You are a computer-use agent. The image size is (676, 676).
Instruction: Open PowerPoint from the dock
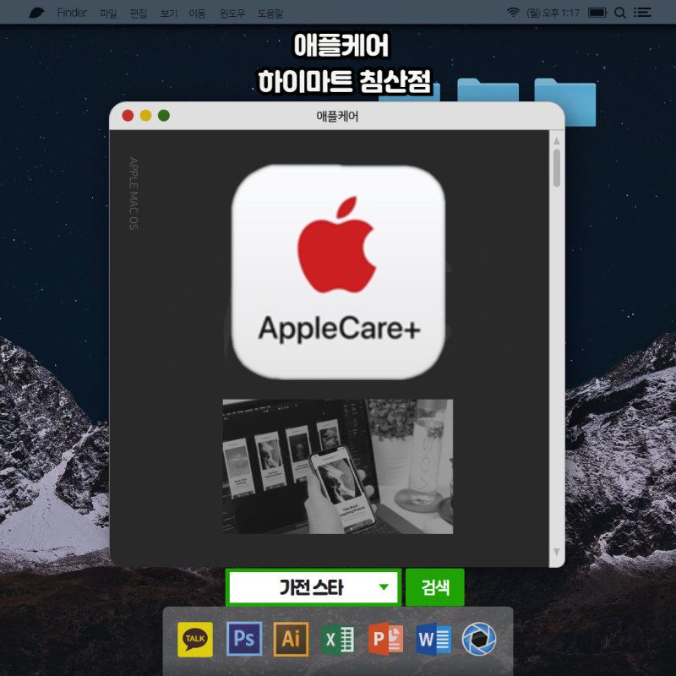(386, 639)
